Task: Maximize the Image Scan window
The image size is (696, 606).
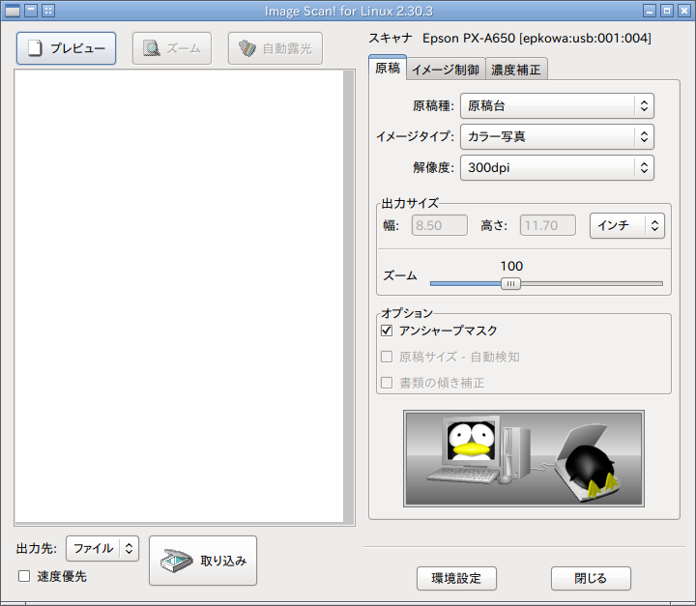Action: pos(666,11)
